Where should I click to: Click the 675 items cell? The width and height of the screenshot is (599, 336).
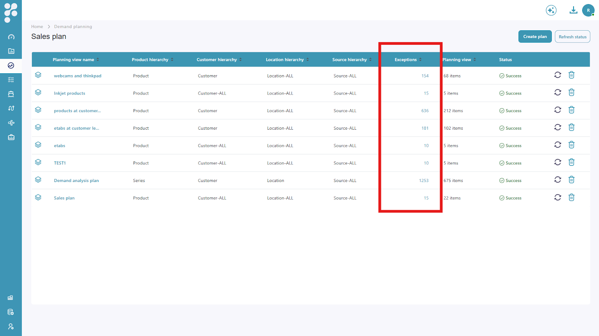point(453,181)
